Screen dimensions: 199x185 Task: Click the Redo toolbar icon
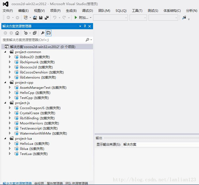pos(64,17)
